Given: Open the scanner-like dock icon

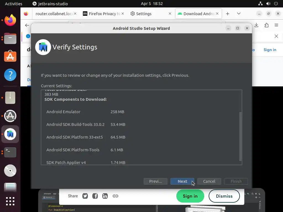Looking at the screenshot, I should pos(10,187).
